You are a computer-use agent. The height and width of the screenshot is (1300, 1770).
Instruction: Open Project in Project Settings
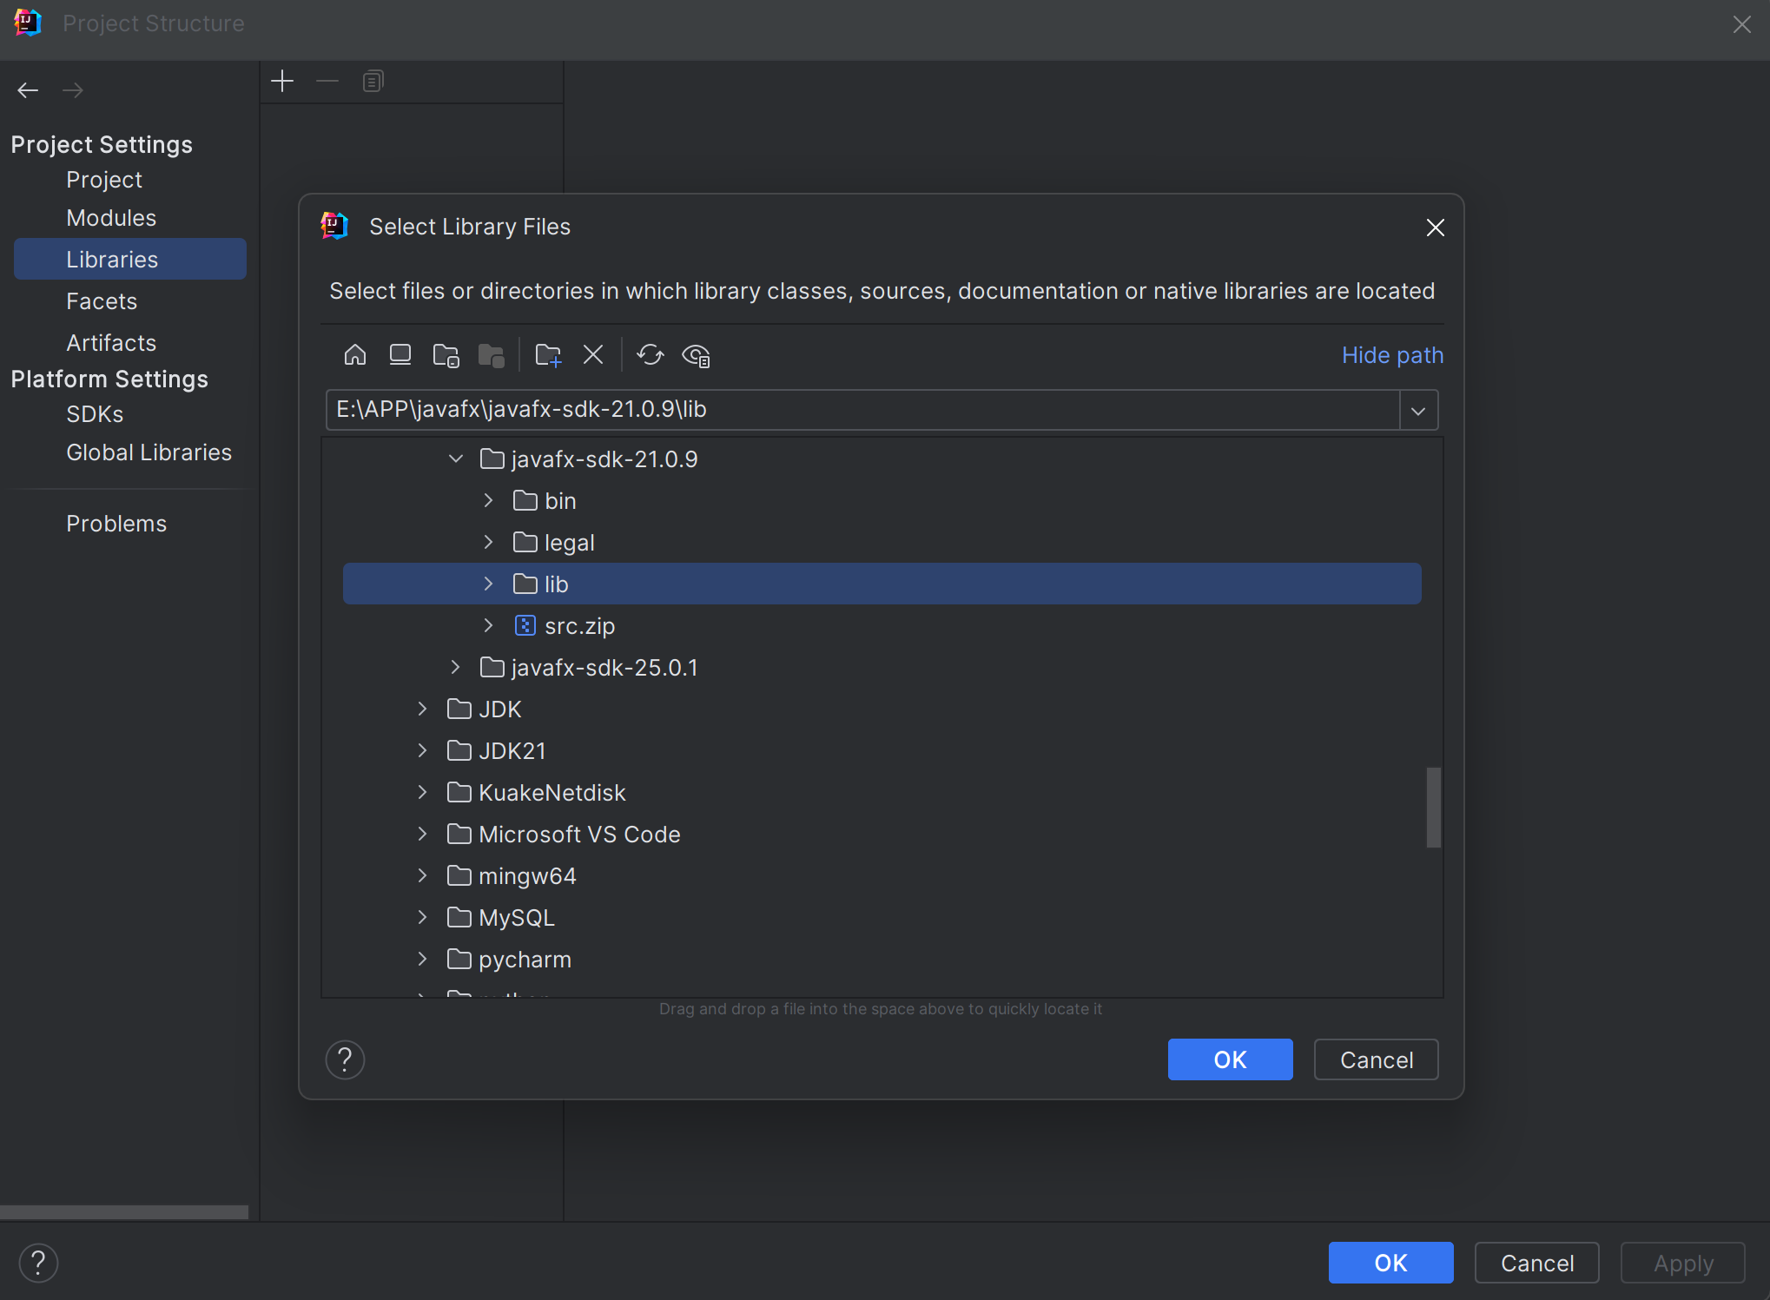pyautogui.click(x=104, y=180)
